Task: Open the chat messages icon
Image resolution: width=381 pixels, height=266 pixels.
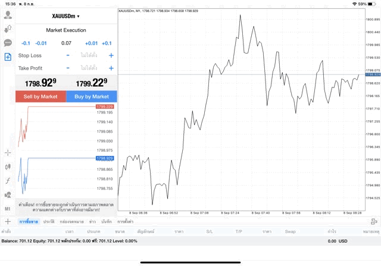Action: (x=8, y=43)
